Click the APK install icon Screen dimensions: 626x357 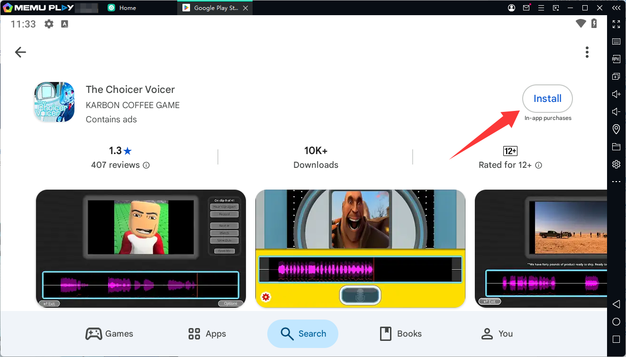[617, 59]
